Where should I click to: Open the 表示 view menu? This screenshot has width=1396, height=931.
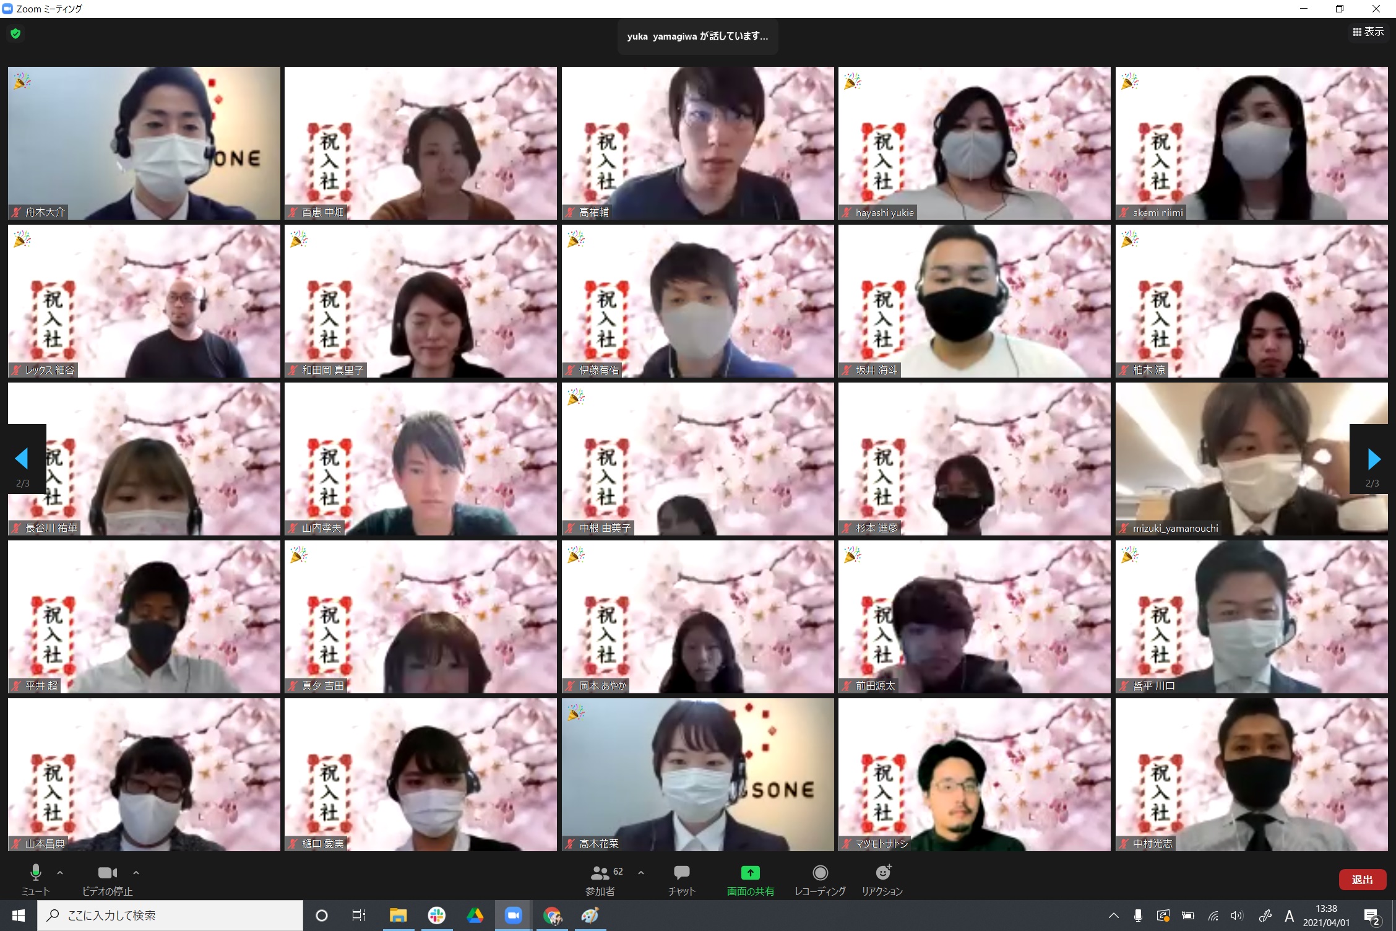1368,32
